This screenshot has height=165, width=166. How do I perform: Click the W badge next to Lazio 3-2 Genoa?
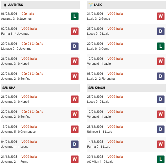[161, 16]
